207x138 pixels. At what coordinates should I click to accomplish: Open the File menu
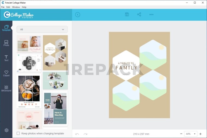pos(3,7)
